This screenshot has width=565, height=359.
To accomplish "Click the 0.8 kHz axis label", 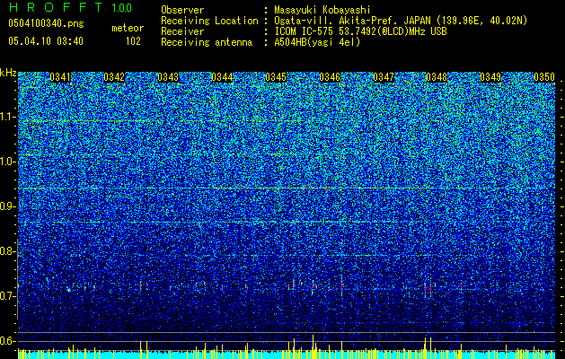I will point(6,251).
